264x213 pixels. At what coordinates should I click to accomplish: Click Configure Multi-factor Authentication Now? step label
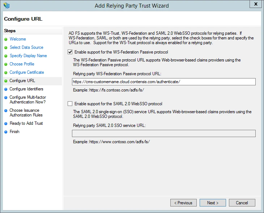pos(27,99)
